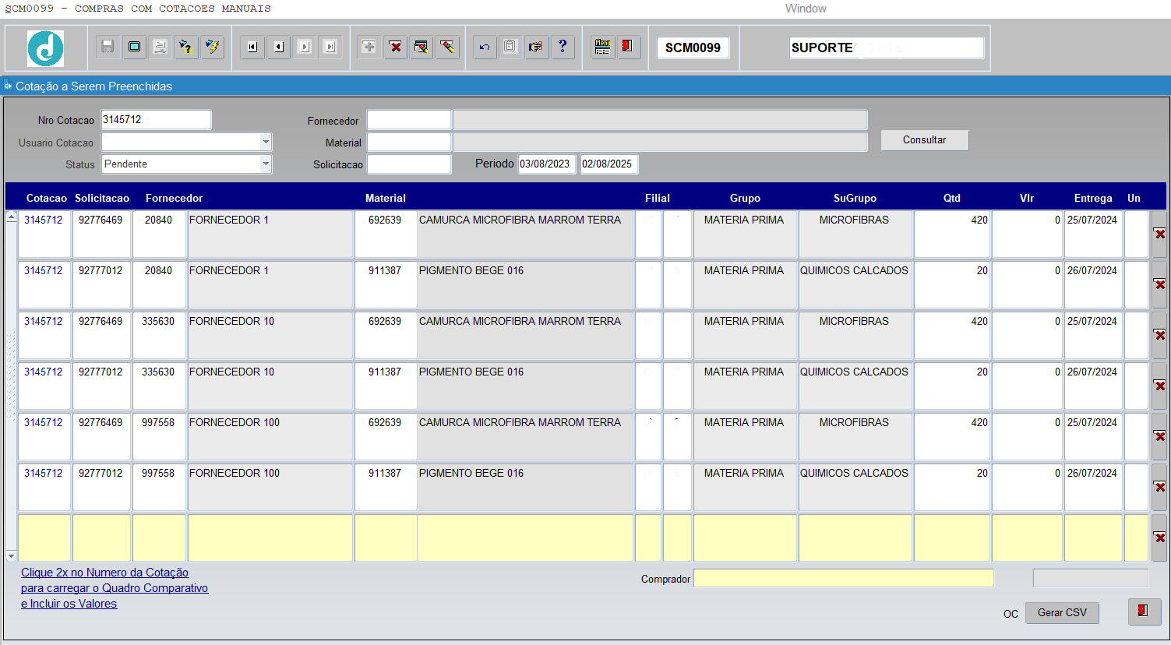The image size is (1171, 645).
Task: Click QUIMICOS CALCADOS in Fornecedor 100 row
Action: tap(855, 487)
